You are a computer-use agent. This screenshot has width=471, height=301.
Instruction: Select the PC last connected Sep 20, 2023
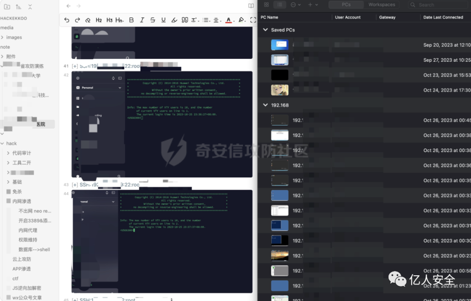pos(364,45)
